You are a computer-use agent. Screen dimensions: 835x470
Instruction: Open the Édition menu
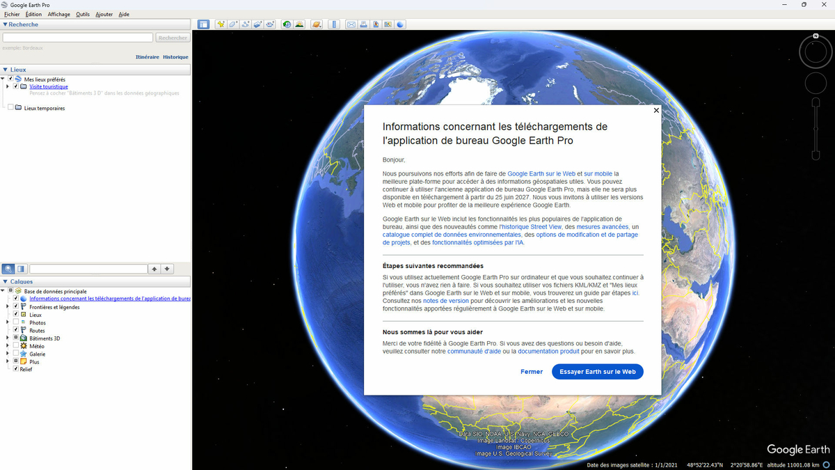[x=33, y=15]
